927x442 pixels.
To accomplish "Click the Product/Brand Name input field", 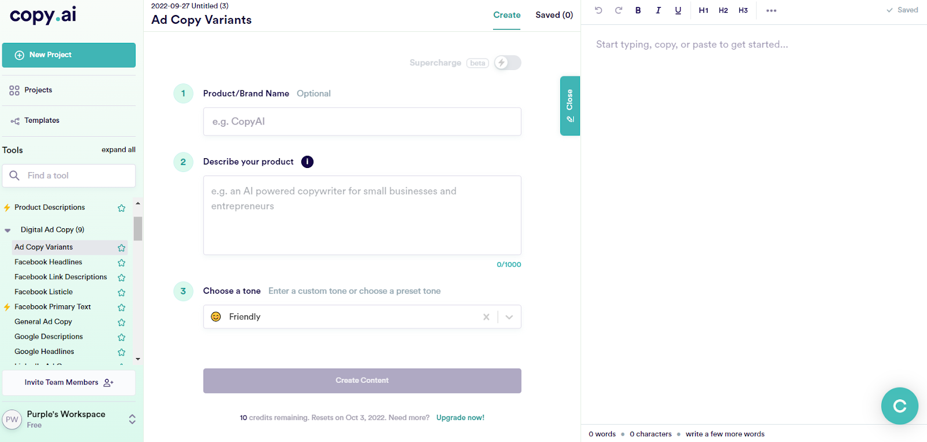I will (362, 122).
